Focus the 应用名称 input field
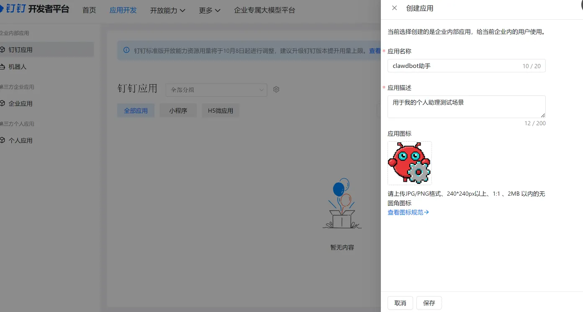The width and height of the screenshot is (583, 312). [466, 66]
